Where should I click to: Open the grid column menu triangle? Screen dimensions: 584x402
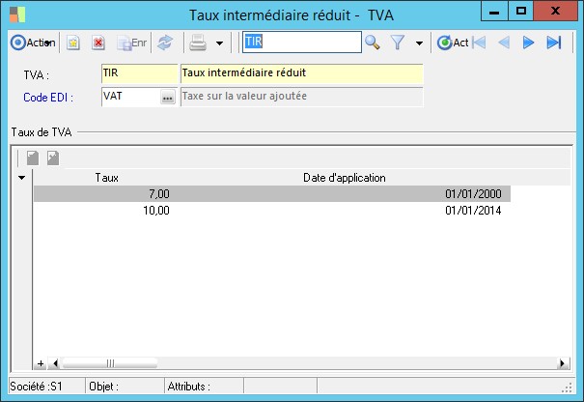[22, 178]
